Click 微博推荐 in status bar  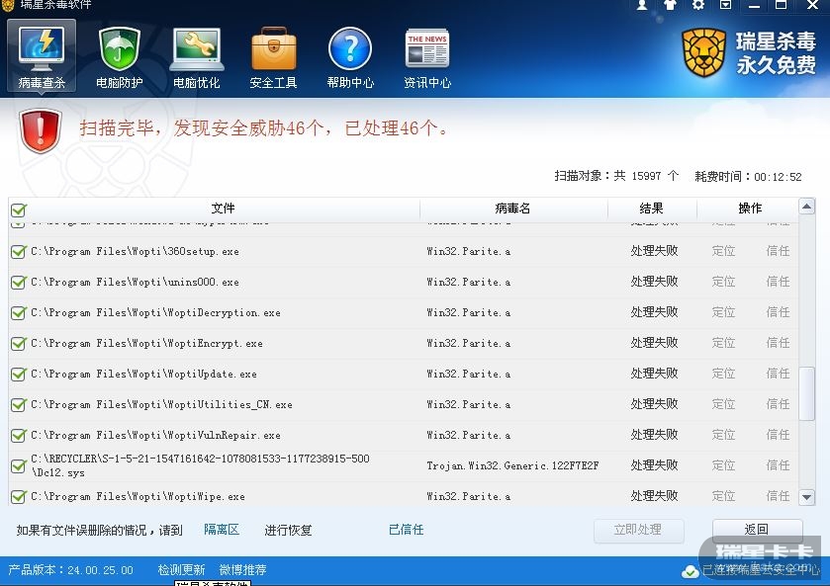(x=242, y=570)
